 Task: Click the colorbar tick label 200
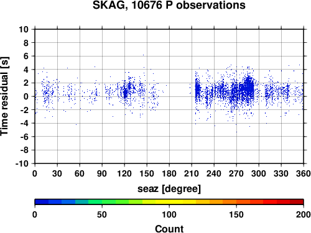tap(304, 215)
